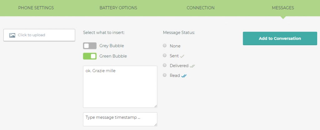This screenshot has width=320, height=130.
Task: Select the None message status
Action: pos(165,46)
